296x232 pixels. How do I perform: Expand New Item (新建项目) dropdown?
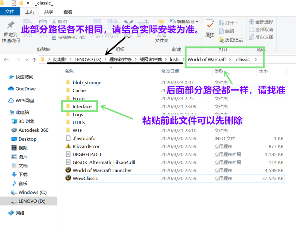(197, 21)
